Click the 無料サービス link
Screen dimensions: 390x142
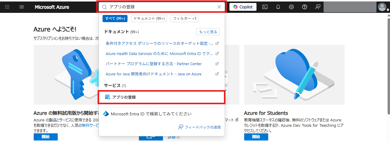coord(90,125)
